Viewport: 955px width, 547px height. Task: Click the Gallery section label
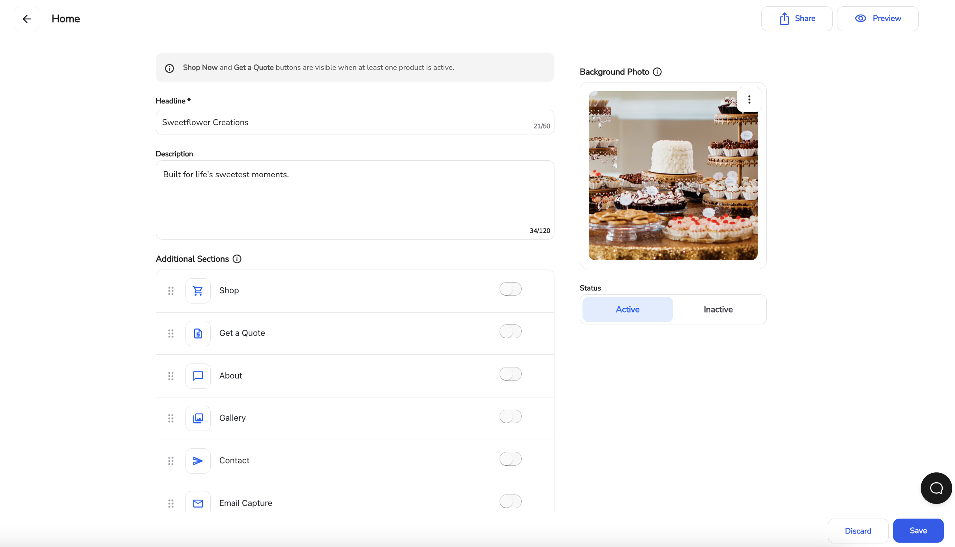pos(232,418)
